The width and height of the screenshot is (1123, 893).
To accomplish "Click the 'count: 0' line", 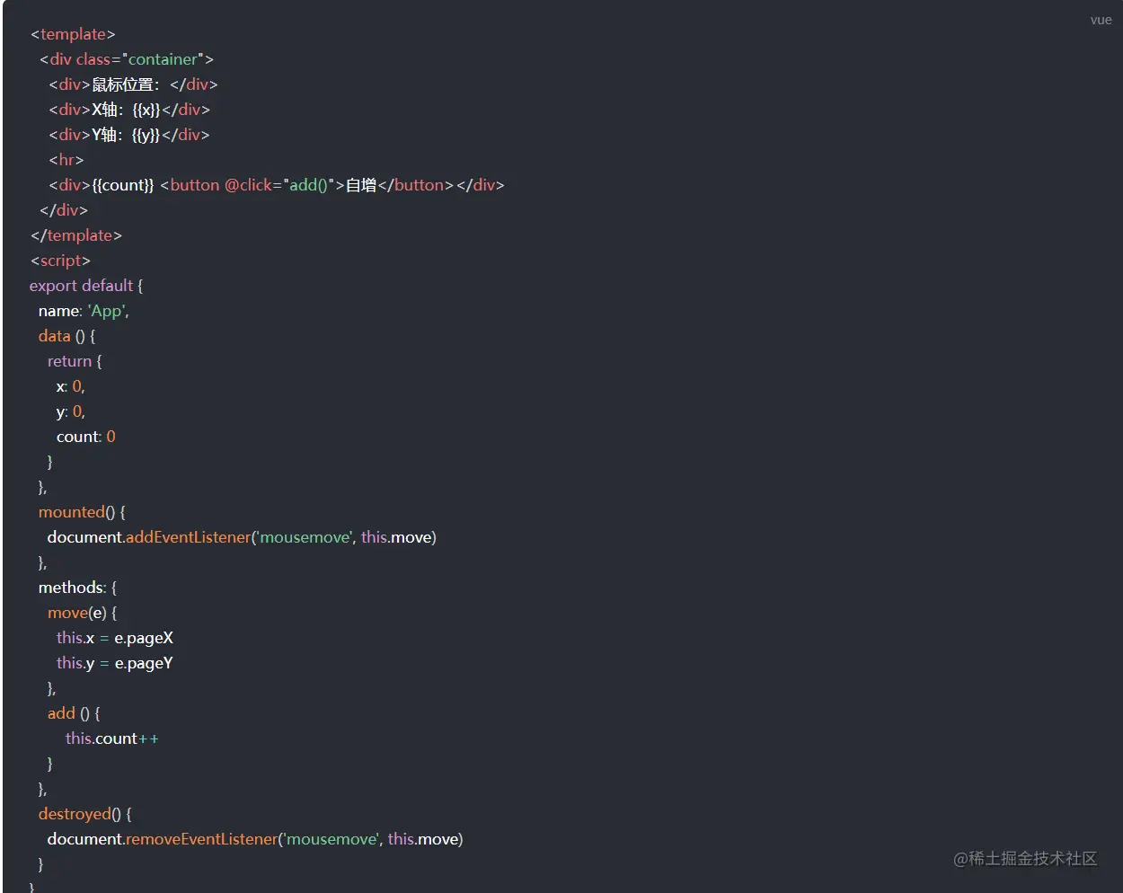I will point(85,437).
